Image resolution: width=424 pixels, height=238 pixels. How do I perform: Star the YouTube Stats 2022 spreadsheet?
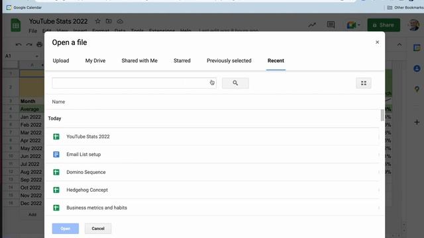click(97, 21)
